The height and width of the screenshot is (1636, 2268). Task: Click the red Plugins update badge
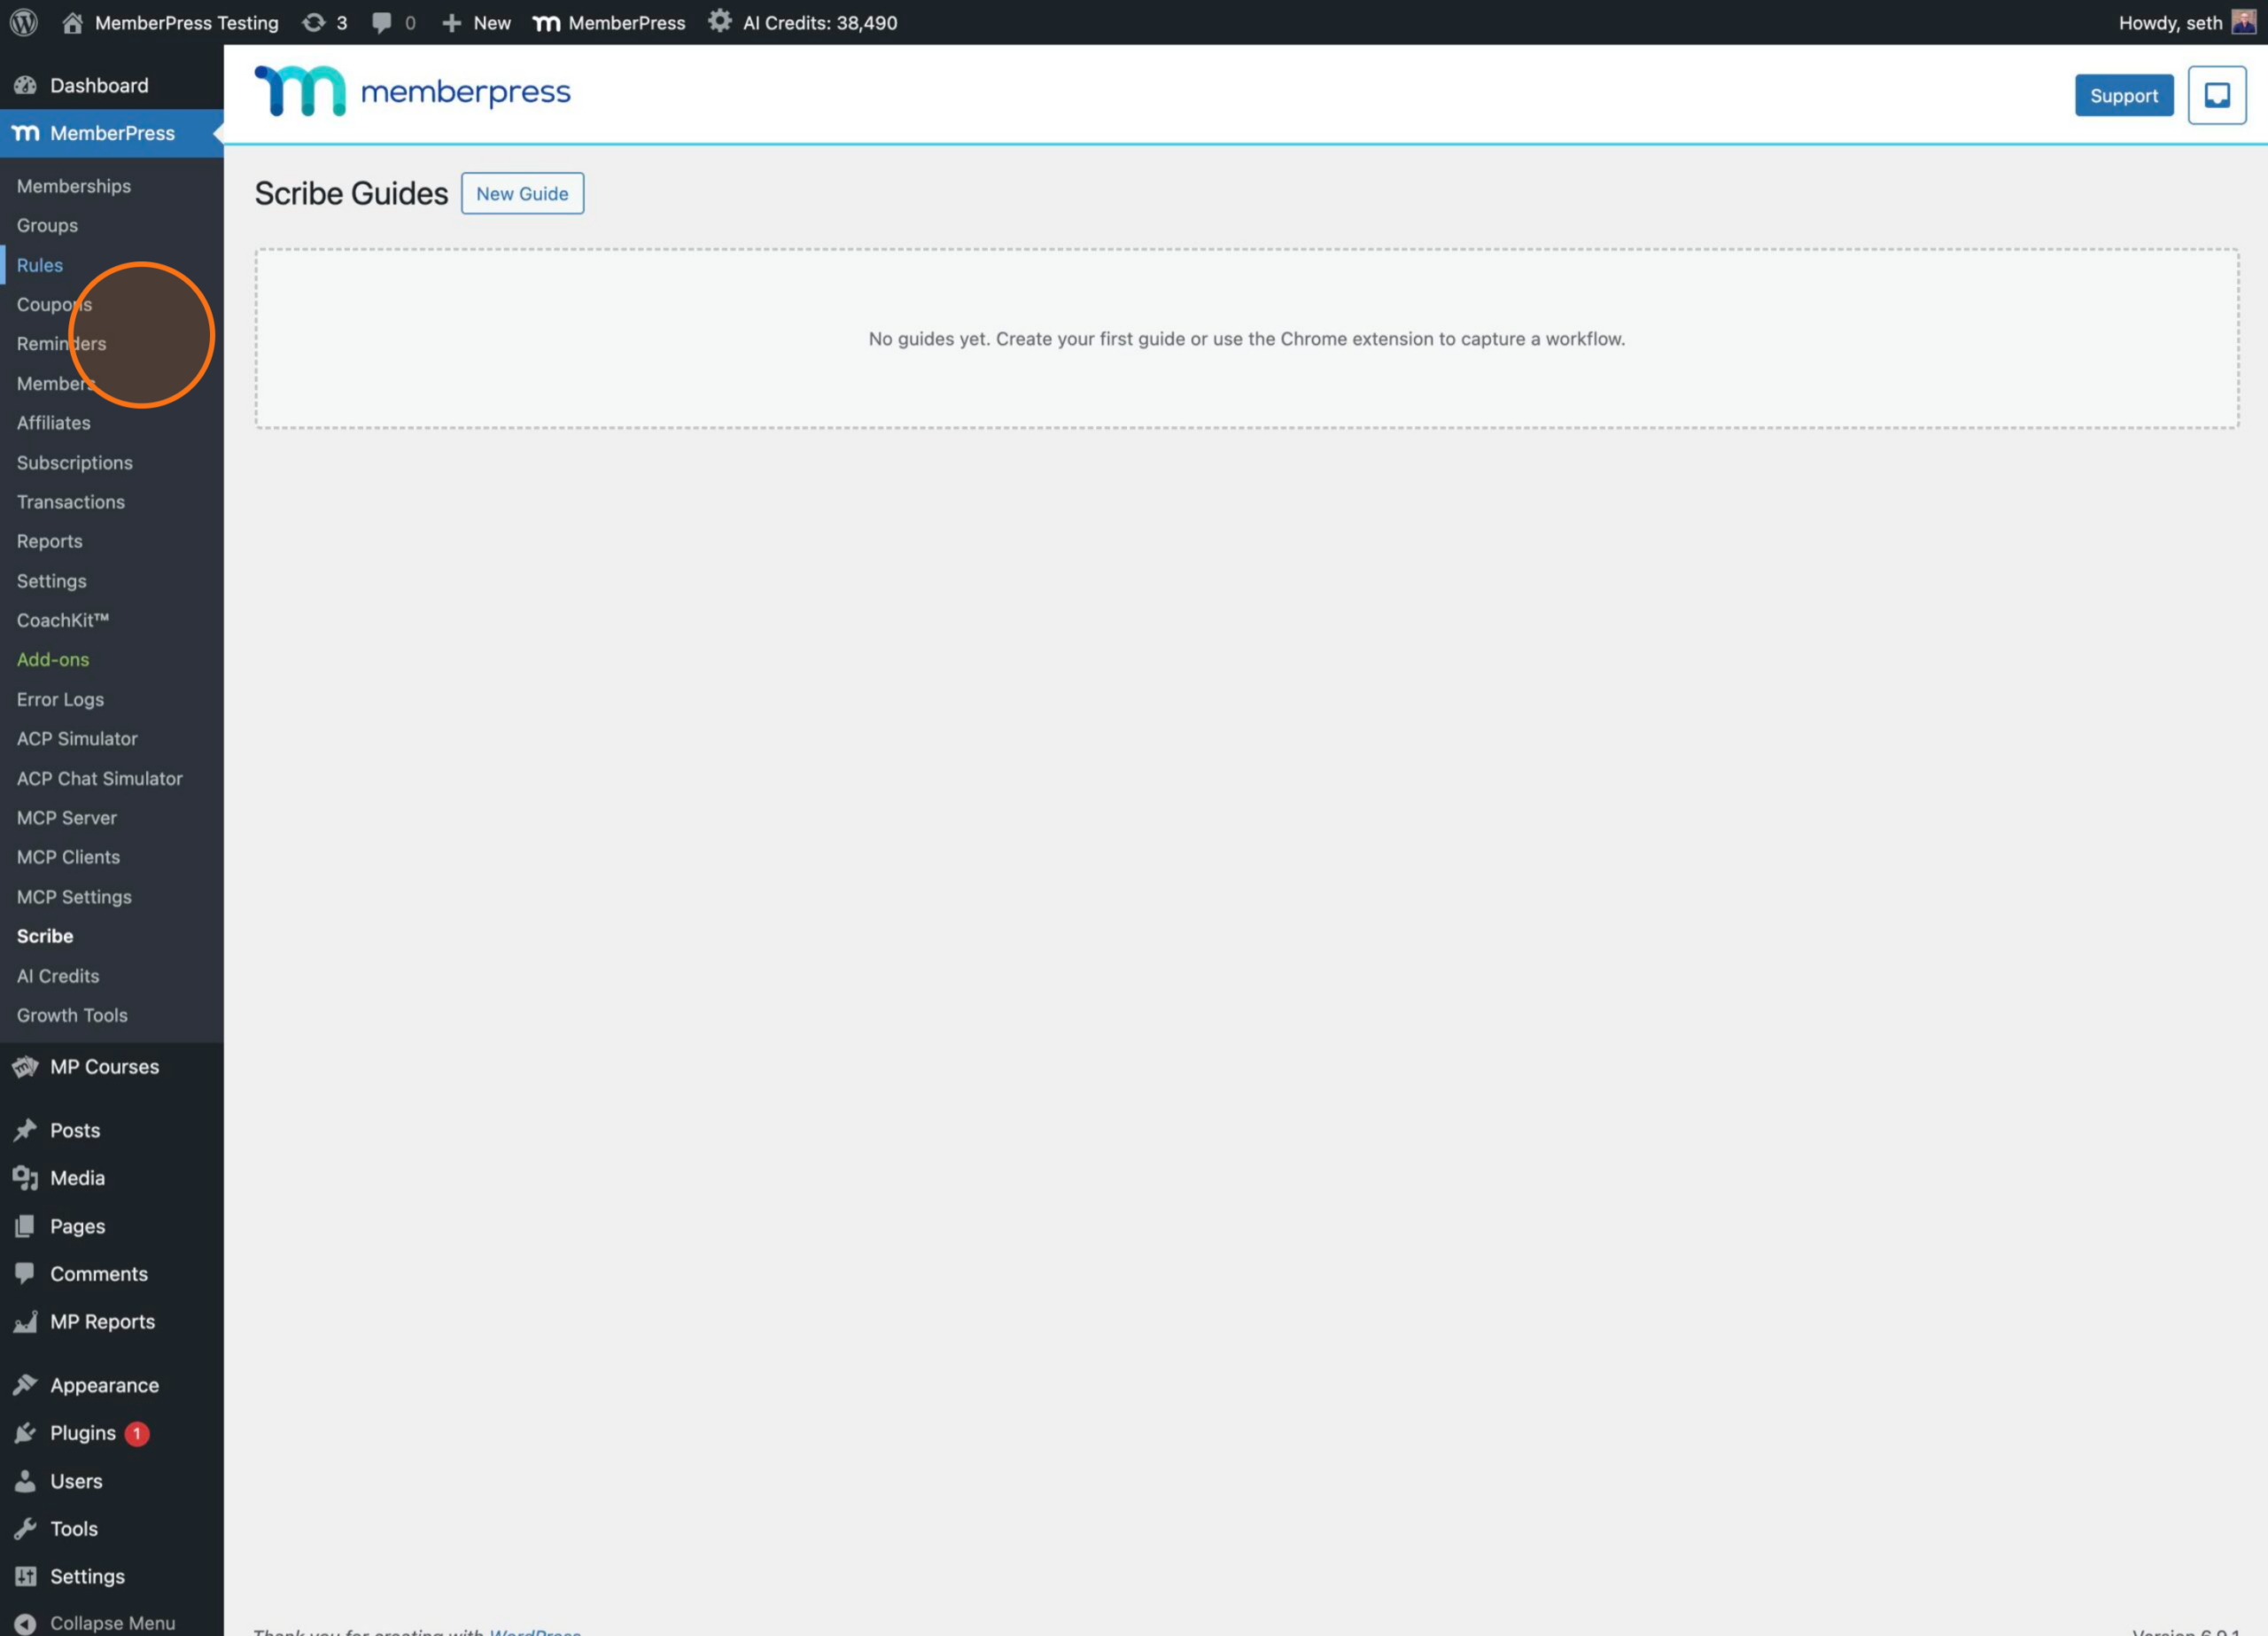coord(137,1434)
